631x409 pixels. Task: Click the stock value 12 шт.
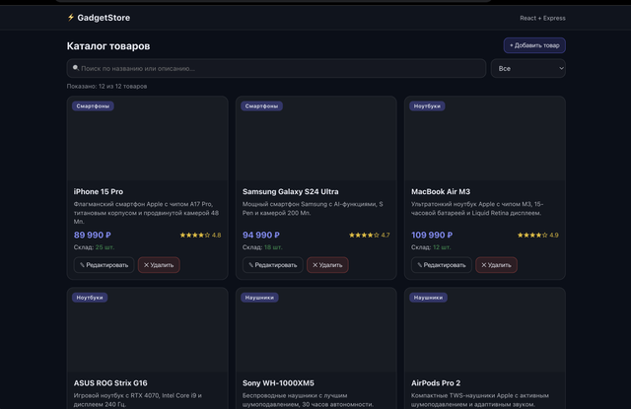(x=442, y=247)
